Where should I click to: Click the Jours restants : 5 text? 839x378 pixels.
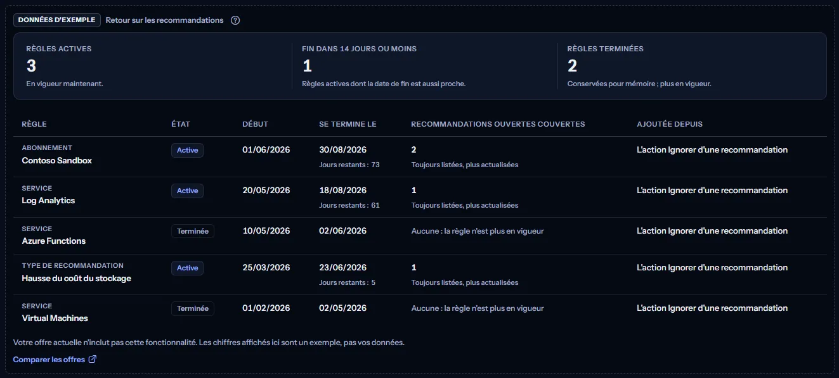[x=348, y=282]
